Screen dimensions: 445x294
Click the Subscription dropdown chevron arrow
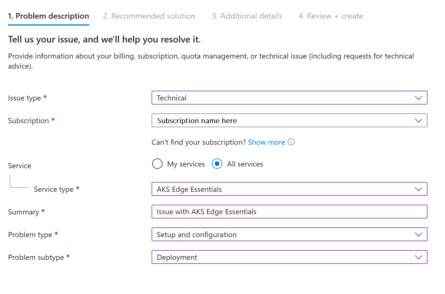pyautogui.click(x=419, y=121)
